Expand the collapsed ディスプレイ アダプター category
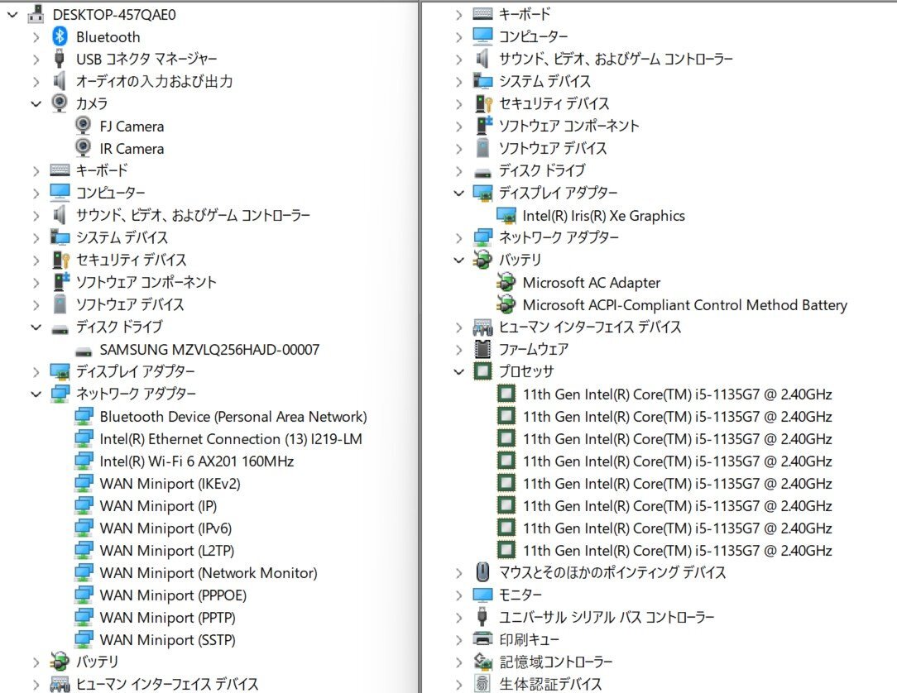897x693 pixels. click(36, 372)
